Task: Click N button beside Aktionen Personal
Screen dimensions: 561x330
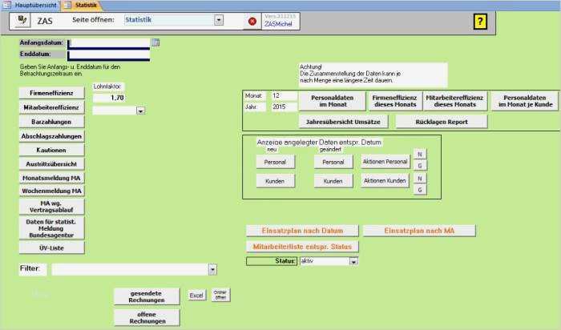Action: click(420, 155)
